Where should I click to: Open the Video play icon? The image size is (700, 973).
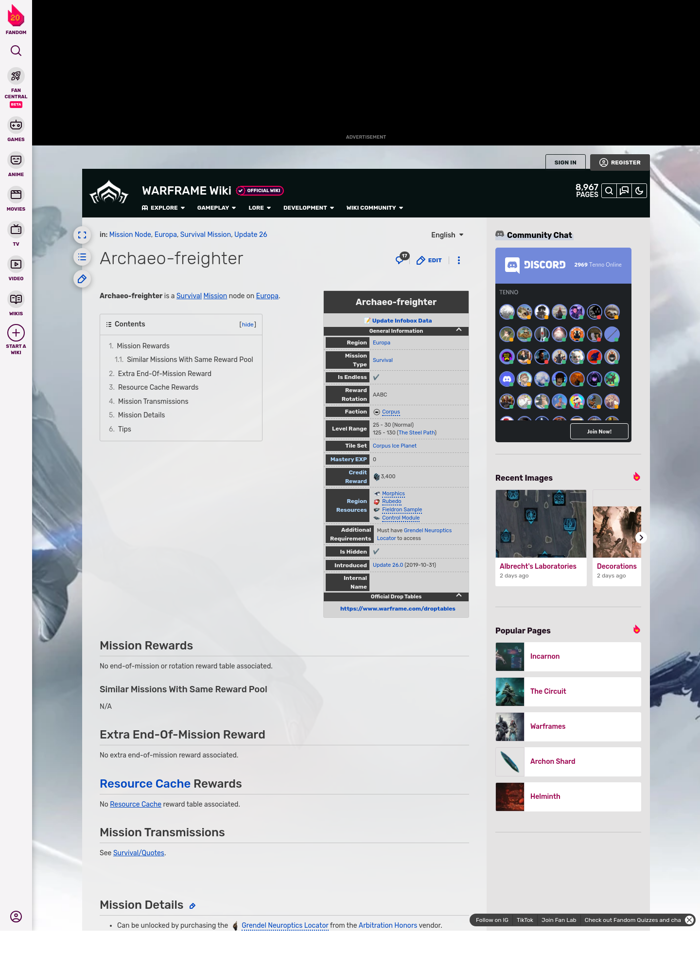[16, 264]
